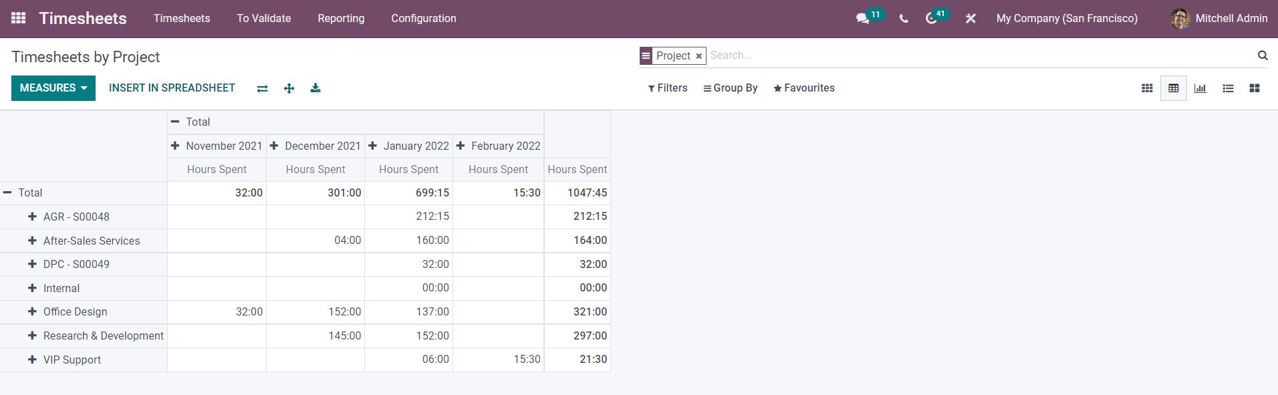The height and width of the screenshot is (395, 1278).
Task: Click the expand all icon
Action: pyautogui.click(x=289, y=88)
